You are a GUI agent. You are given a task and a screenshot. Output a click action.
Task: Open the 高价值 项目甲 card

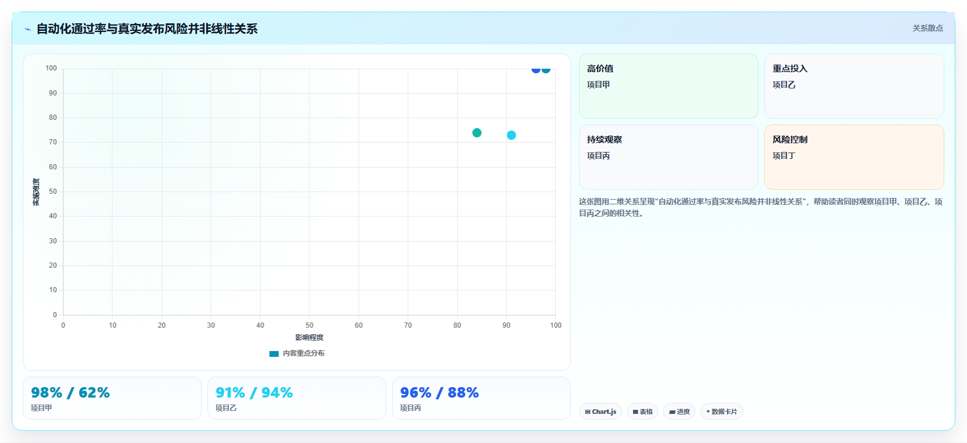coord(668,86)
